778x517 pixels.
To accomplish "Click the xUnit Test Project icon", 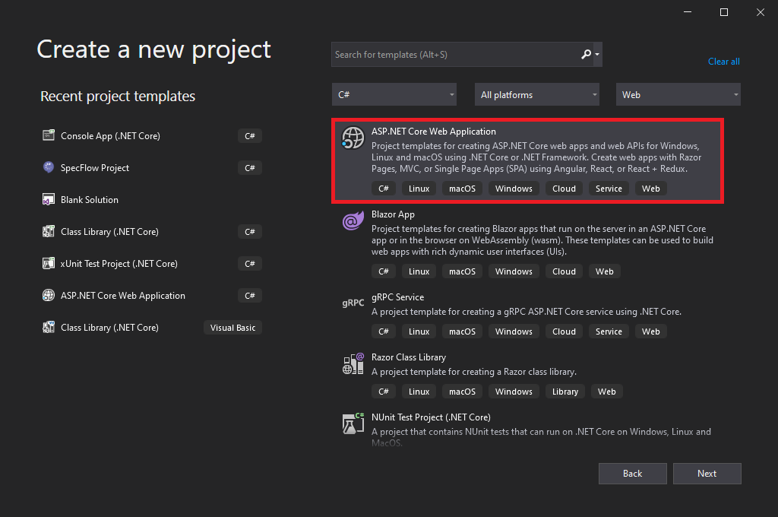I will 48,263.
